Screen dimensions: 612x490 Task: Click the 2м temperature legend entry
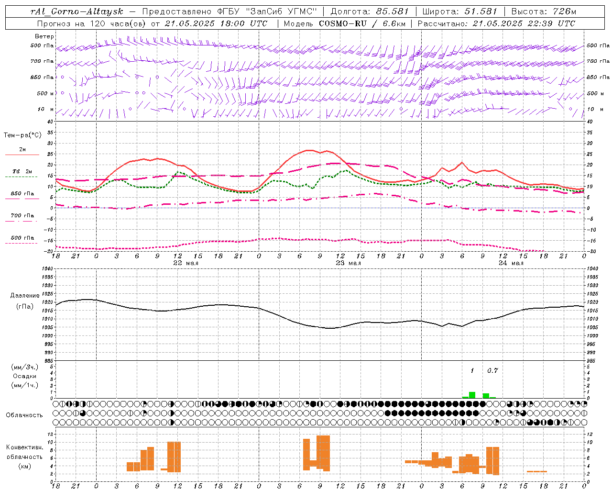click(x=22, y=149)
